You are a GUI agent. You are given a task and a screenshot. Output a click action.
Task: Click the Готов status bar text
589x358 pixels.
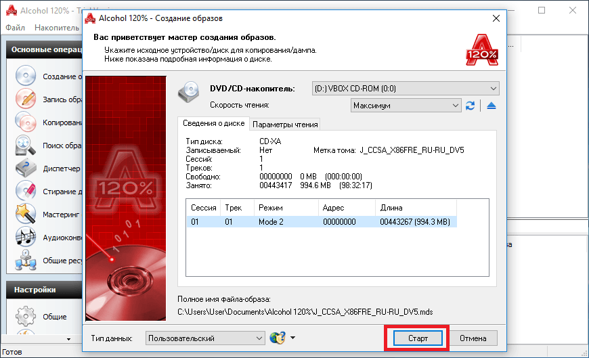(x=12, y=352)
